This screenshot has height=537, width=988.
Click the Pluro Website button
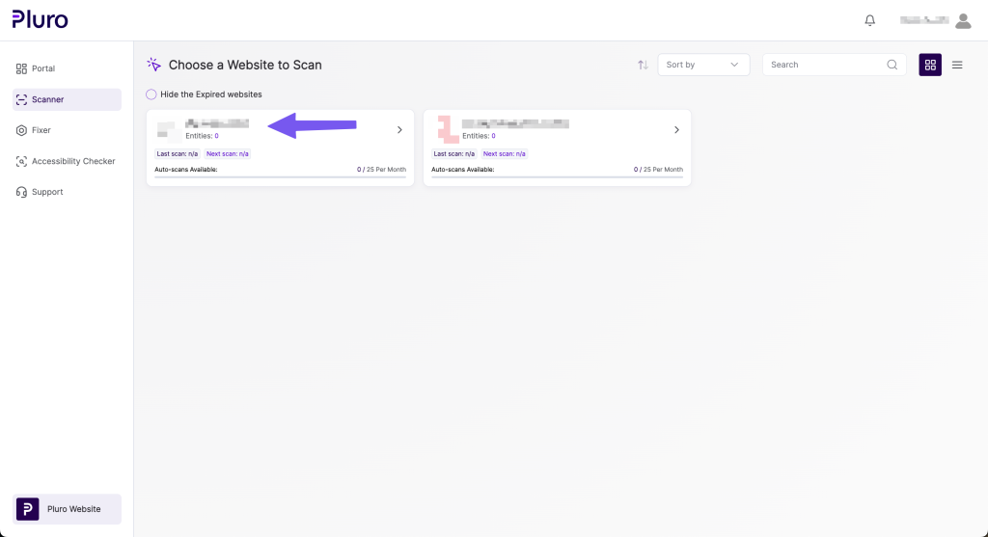67,509
